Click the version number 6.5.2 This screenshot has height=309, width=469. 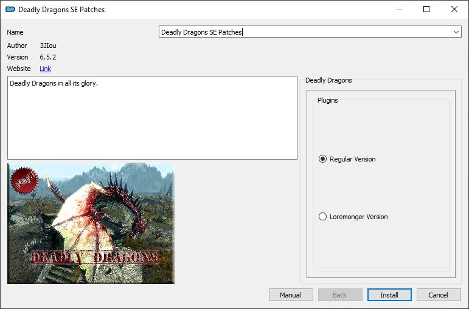(x=48, y=57)
